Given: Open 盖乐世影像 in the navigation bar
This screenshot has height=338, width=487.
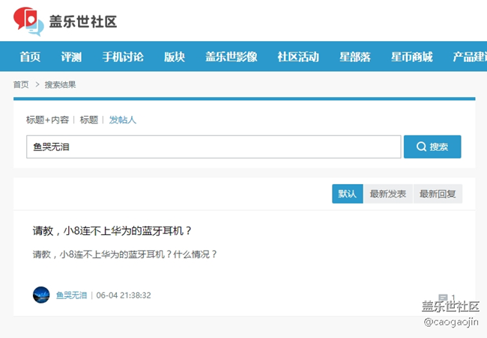Looking at the screenshot, I should [x=232, y=57].
